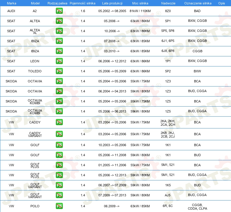Image resolution: width=231 pixels, height=212 pixels.
Task: Click the 6R, 6C body code
Action: 168,206
